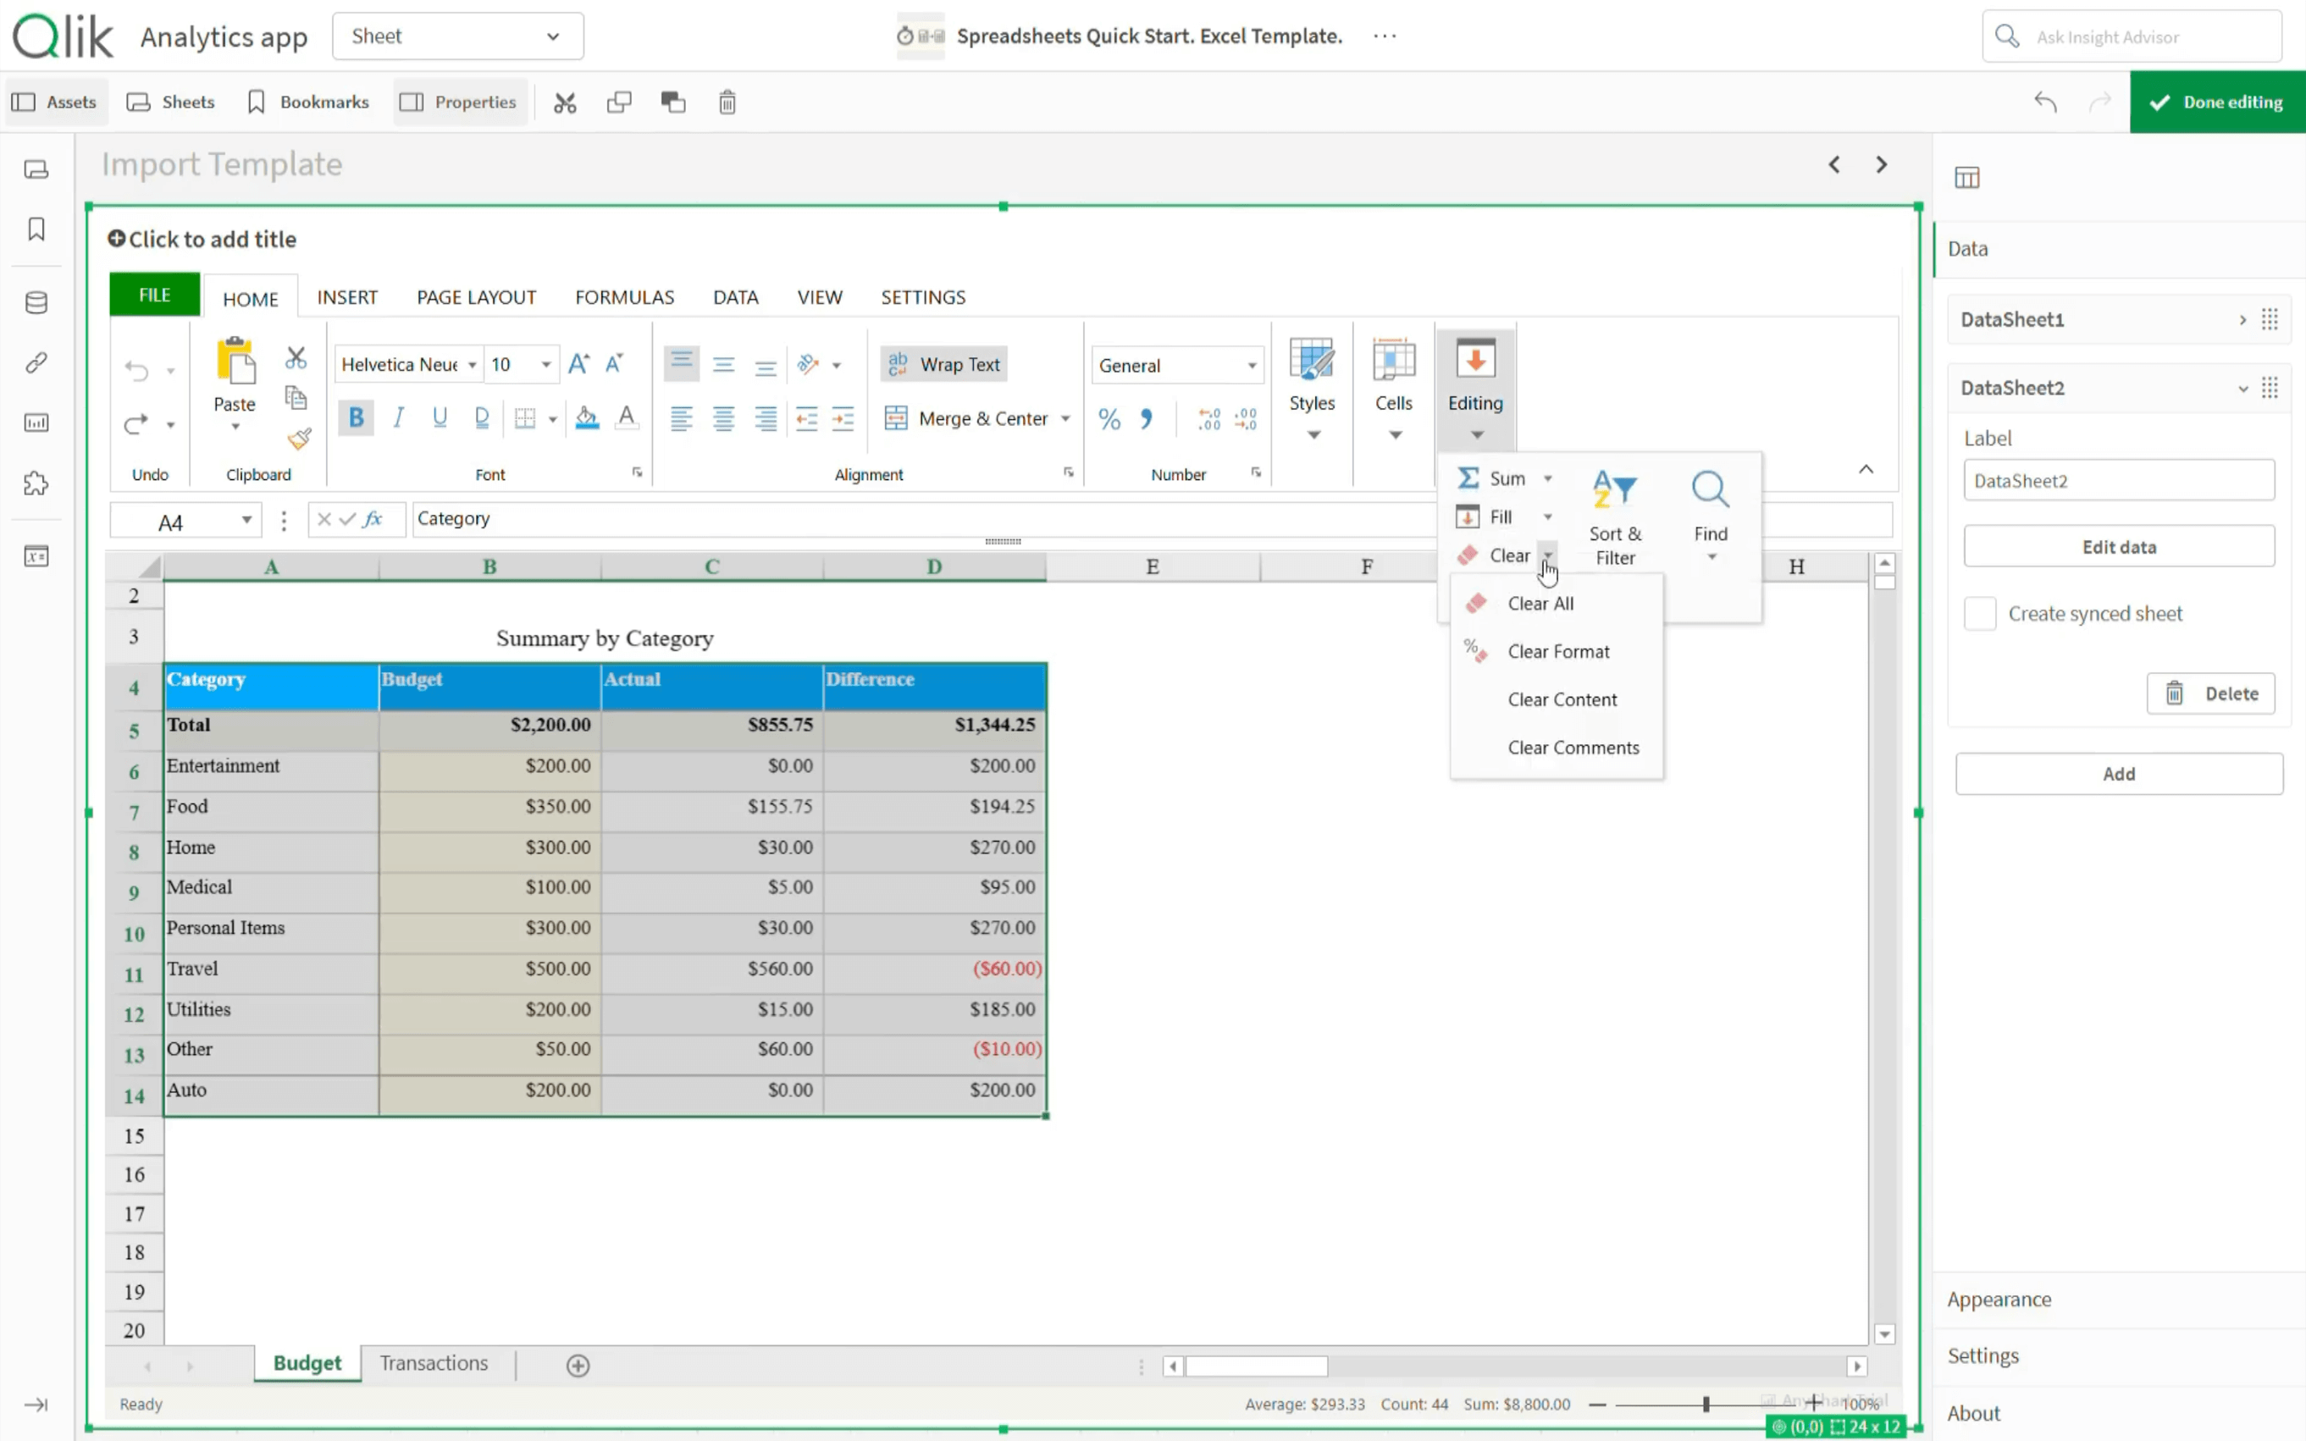Click the Cut scissors icon in ribbon
The height and width of the screenshot is (1441, 2306).
click(296, 358)
